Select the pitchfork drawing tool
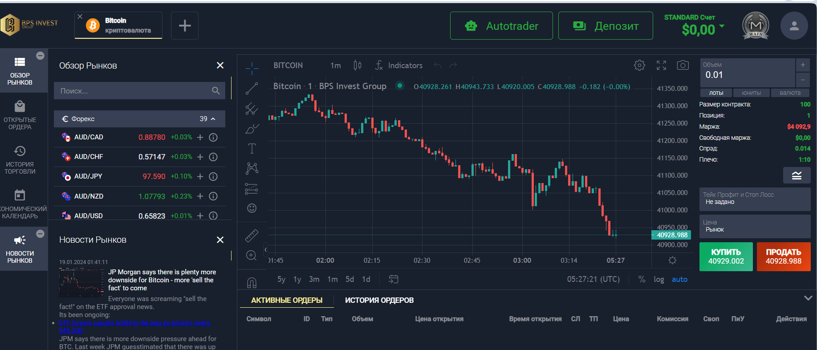Viewport: 817px width, 350px height. point(252,109)
